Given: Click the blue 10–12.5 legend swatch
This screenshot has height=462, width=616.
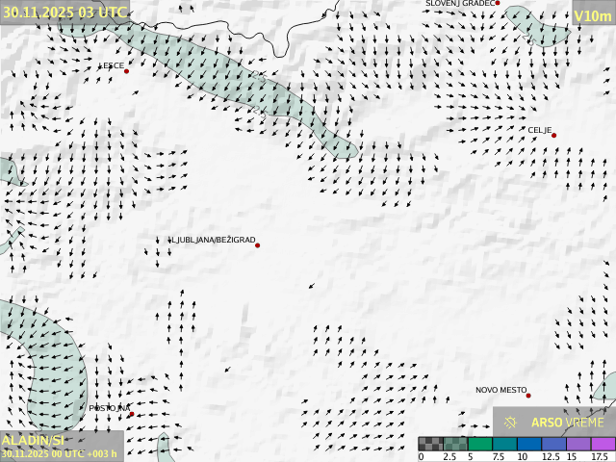Looking at the screenshot, I should point(529,444).
